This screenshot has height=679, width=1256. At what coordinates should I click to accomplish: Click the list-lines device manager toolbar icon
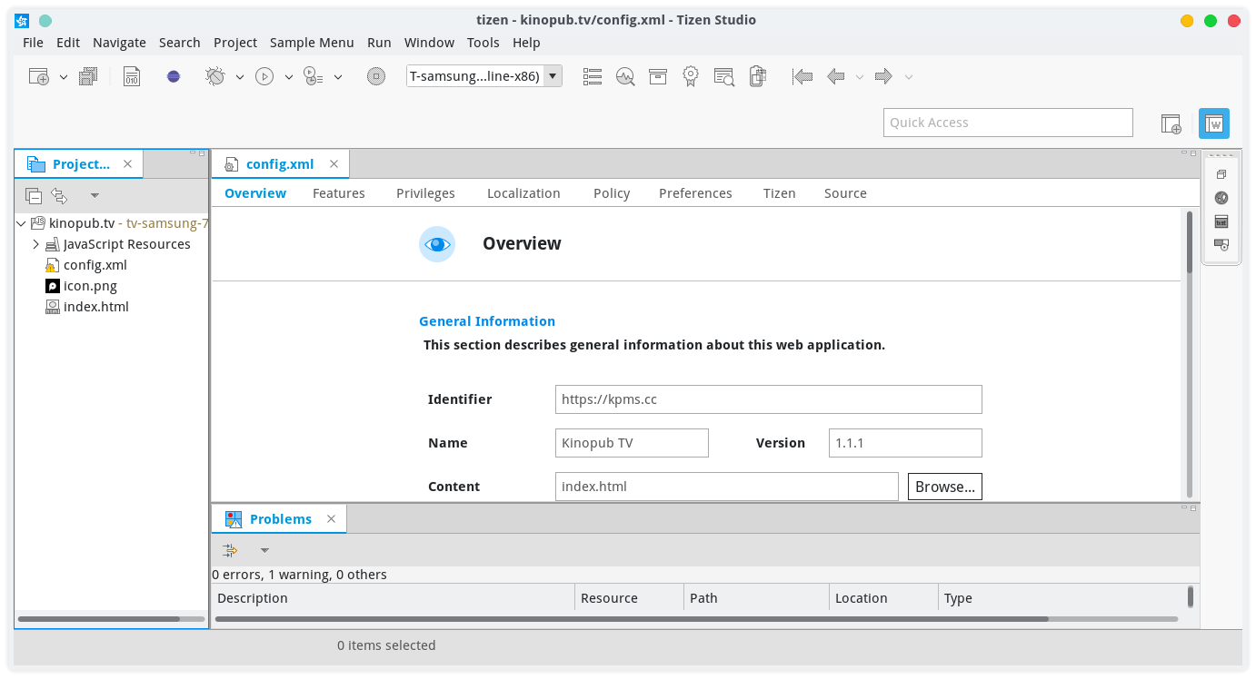(x=593, y=77)
